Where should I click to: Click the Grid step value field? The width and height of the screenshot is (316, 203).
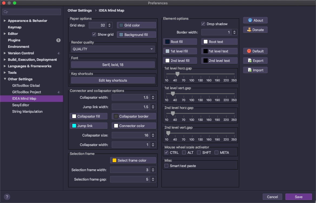tap(98, 25)
